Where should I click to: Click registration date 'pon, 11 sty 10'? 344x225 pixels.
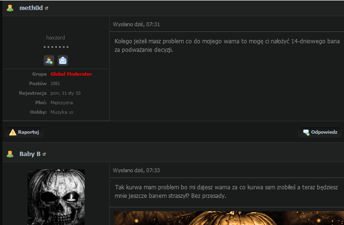coord(65,93)
